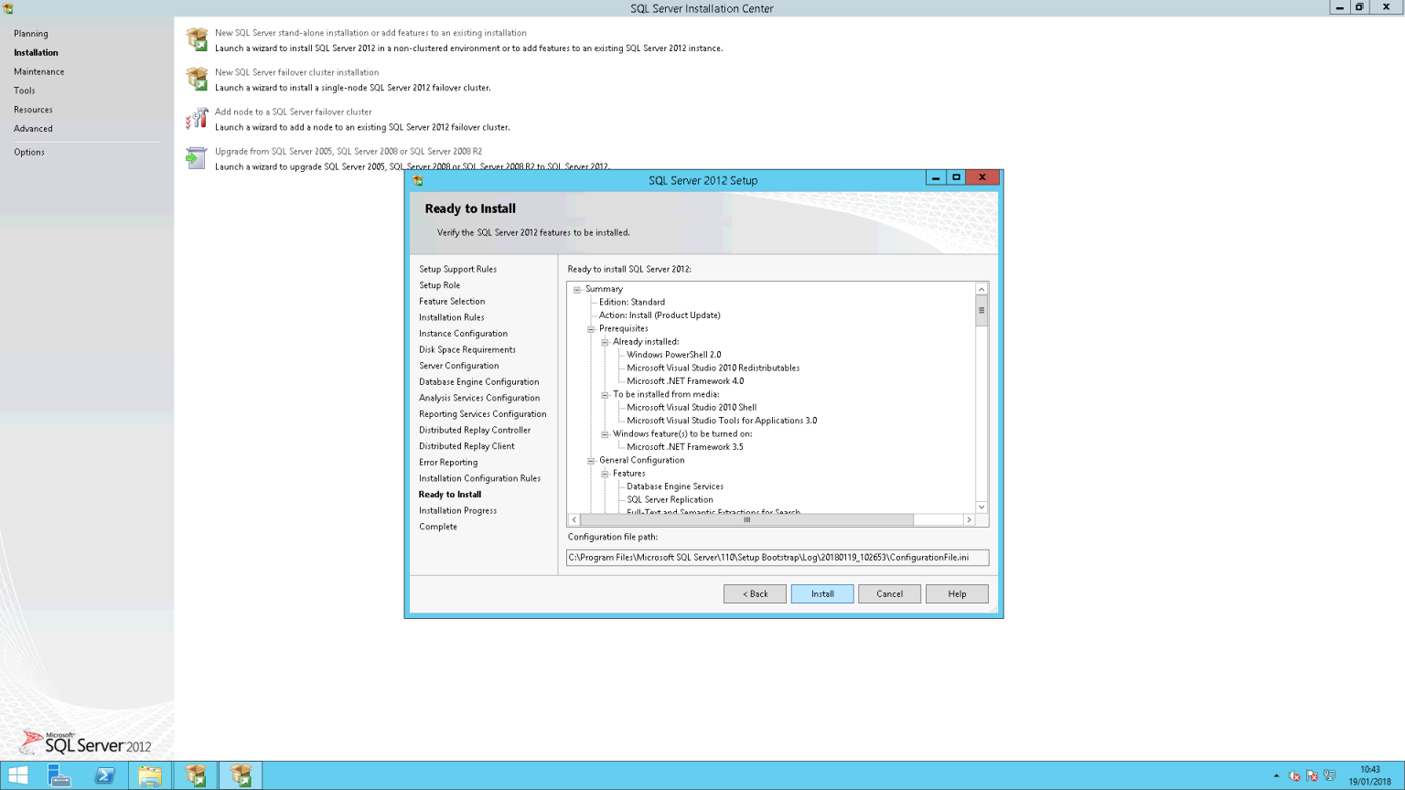Click the failover cluster installation box icon
This screenshot has width=1405, height=790.
point(197,79)
